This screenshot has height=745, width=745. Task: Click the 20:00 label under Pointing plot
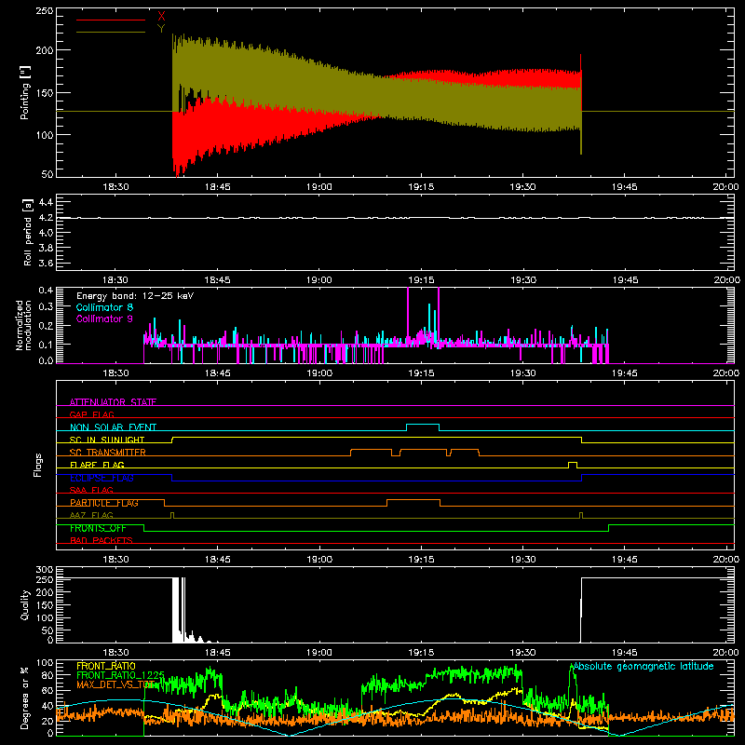click(726, 187)
